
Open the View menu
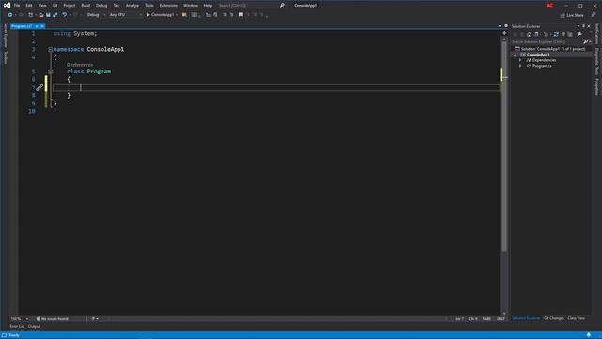[x=42, y=6]
